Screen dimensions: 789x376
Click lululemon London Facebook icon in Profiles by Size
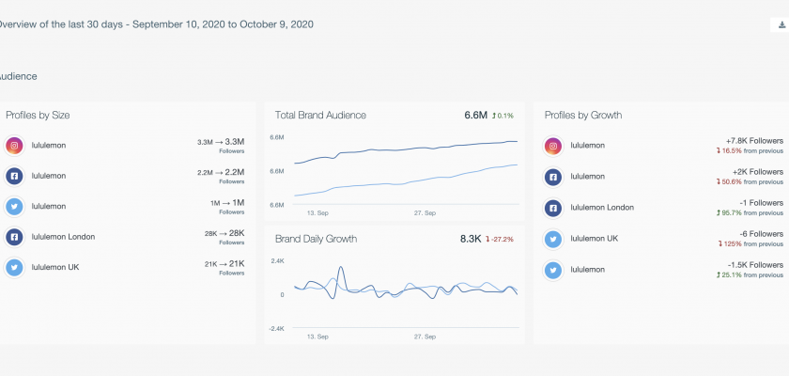(14, 237)
